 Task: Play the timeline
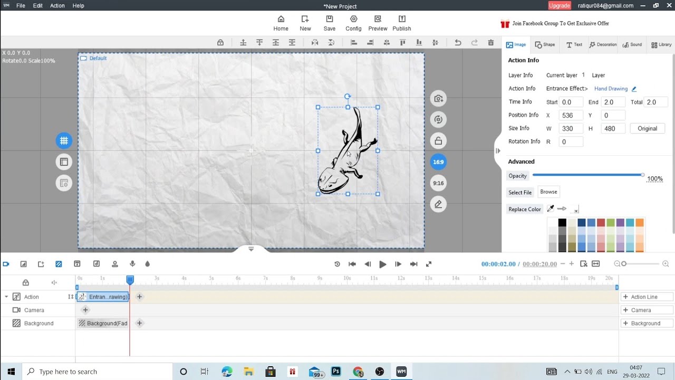[x=383, y=264]
